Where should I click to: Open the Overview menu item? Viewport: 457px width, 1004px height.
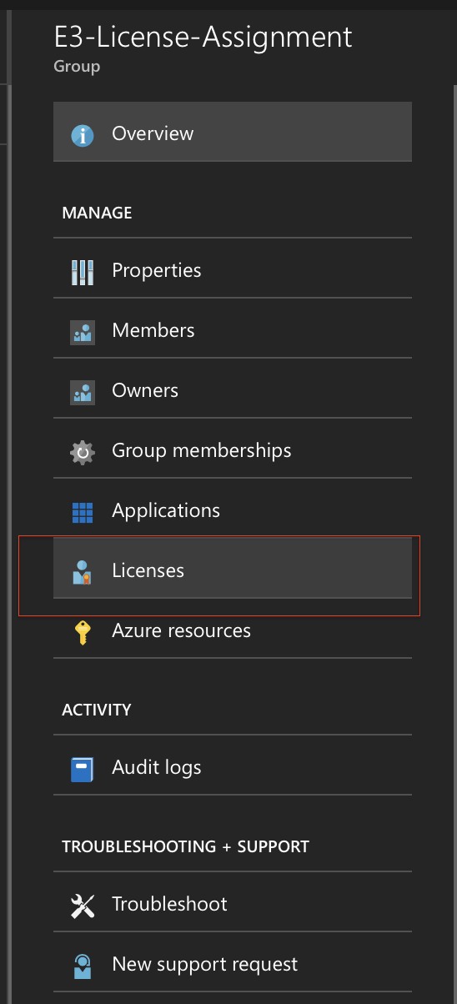(233, 132)
